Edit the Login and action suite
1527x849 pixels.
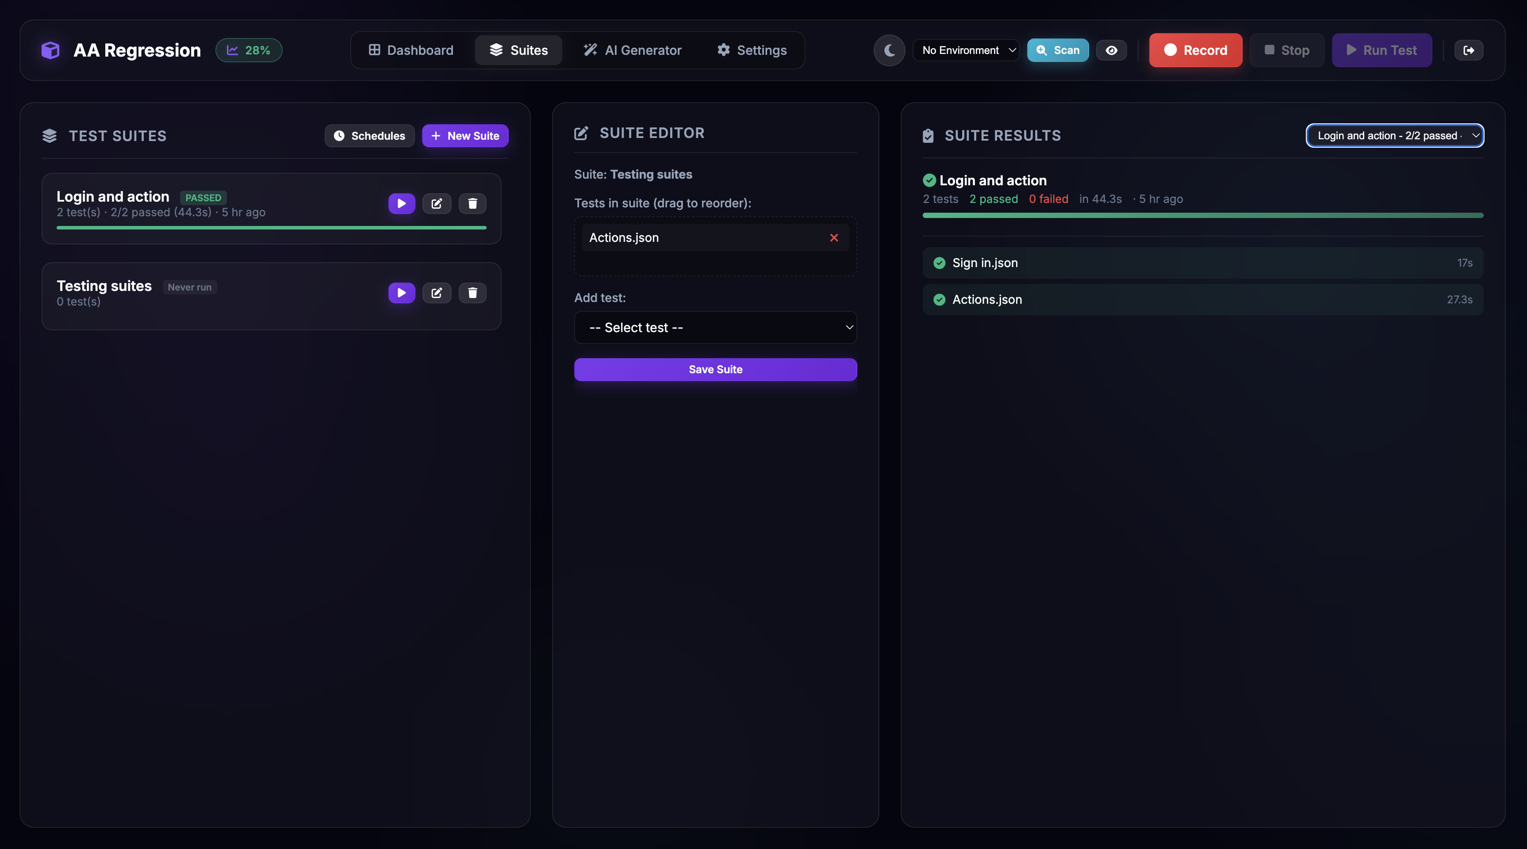[437, 203]
